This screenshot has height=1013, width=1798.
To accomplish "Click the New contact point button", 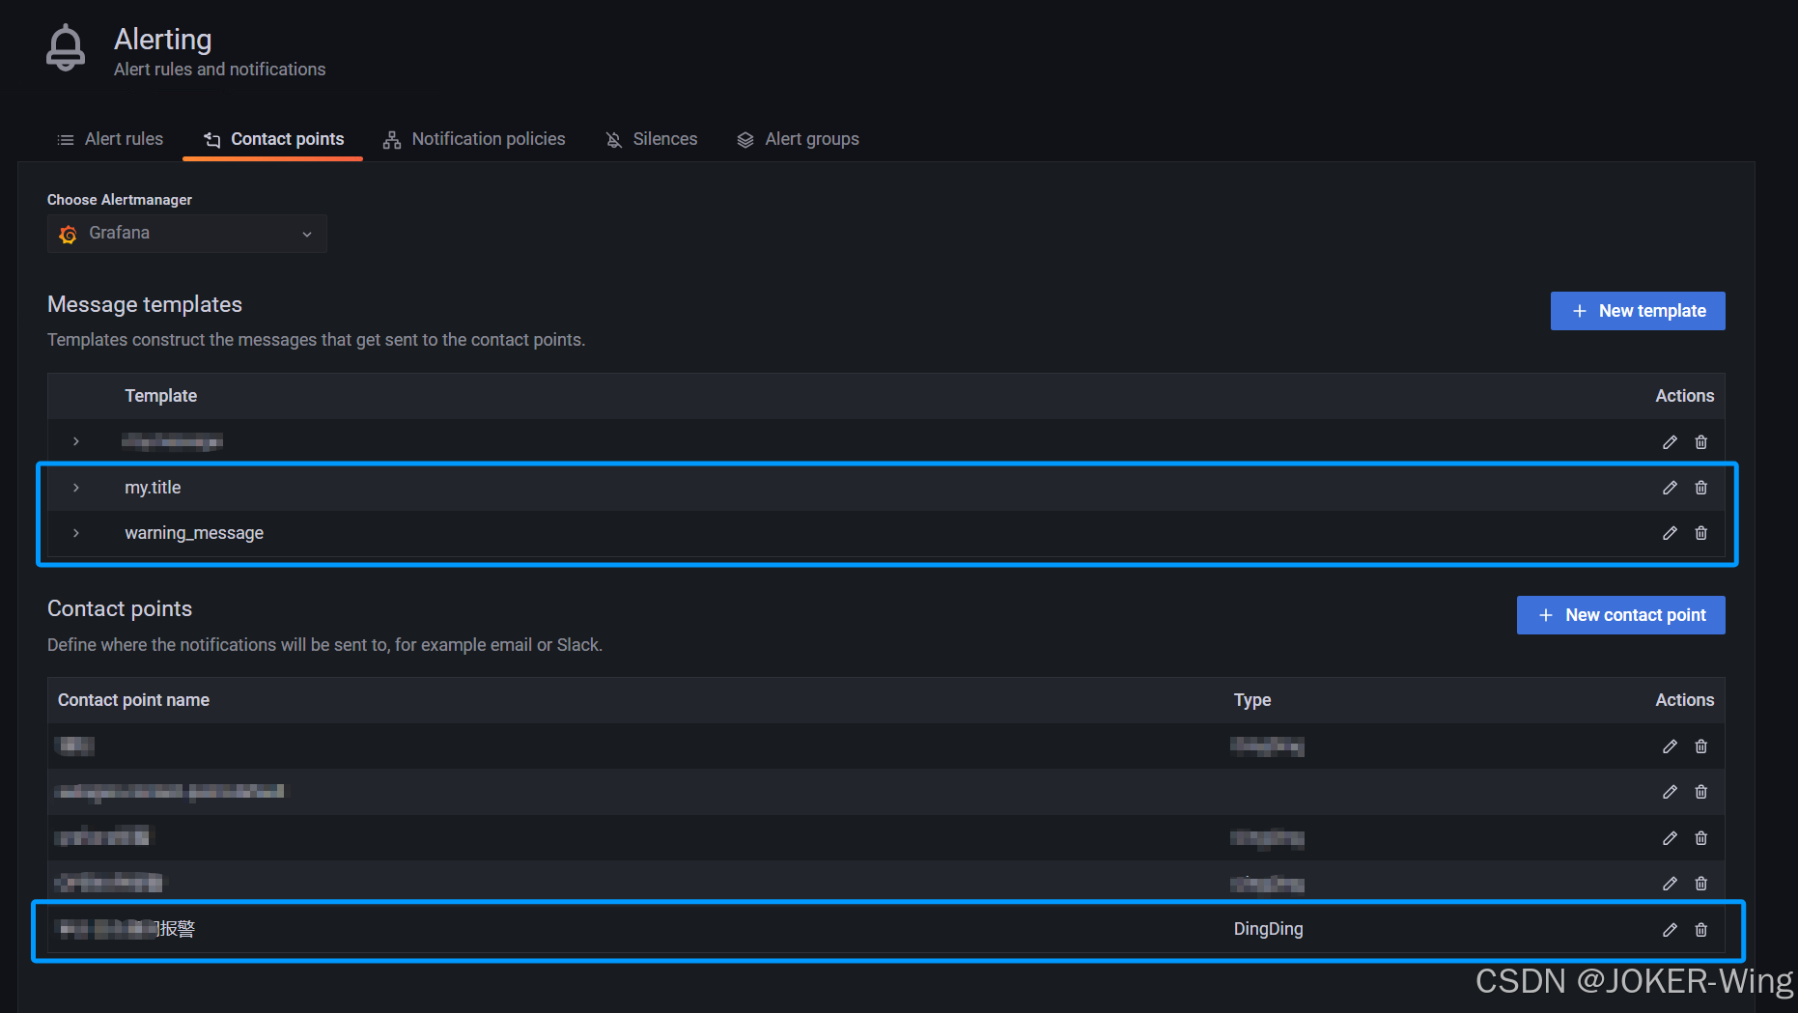I will 1620,615.
